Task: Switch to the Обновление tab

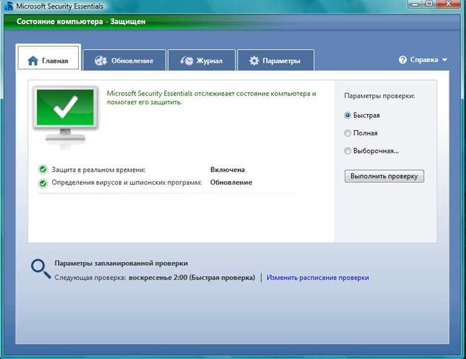Action: pyautogui.click(x=124, y=60)
